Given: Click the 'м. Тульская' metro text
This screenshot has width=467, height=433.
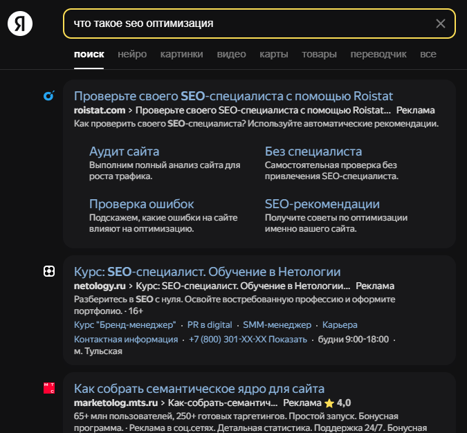Looking at the screenshot, I should (98, 351).
